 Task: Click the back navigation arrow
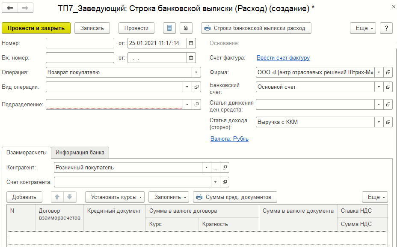(x=10, y=8)
